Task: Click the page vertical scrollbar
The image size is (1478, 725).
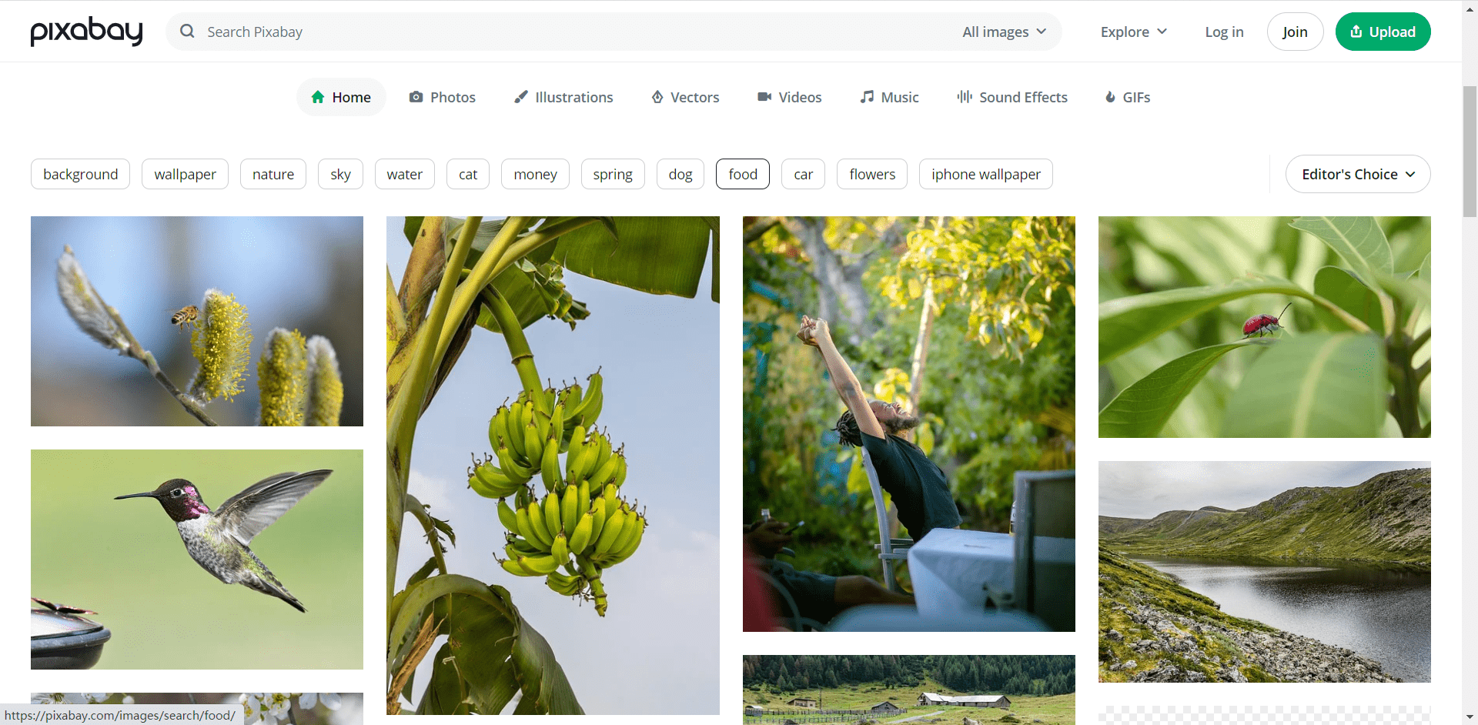Action: click(x=1470, y=362)
